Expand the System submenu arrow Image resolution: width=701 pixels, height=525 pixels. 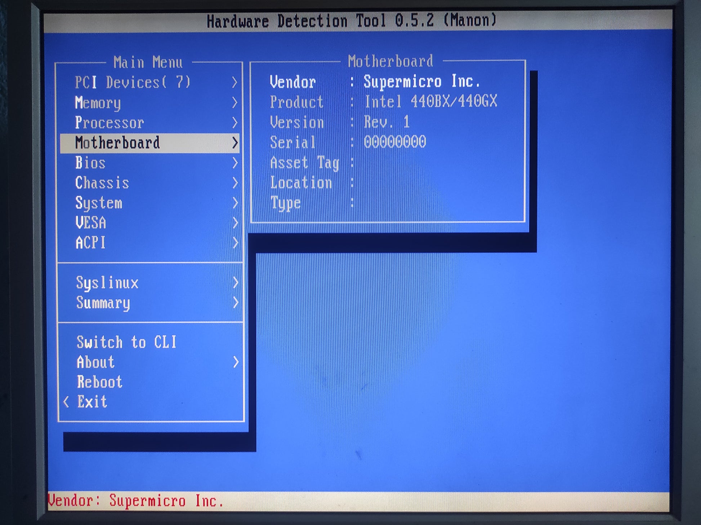click(235, 203)
